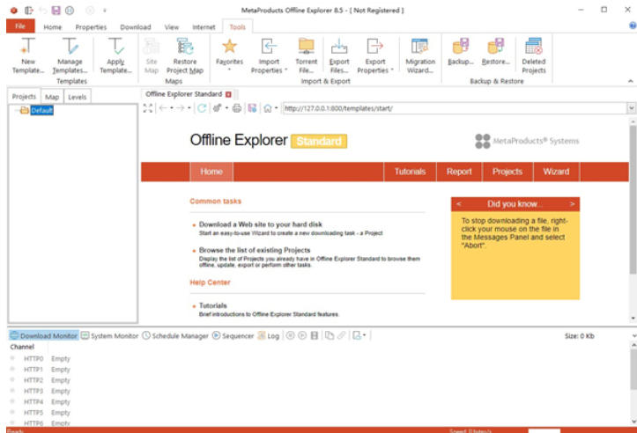637x433 pixels.
Task: Click the browser pane vertical scrollbar
Action: [x=633, y=199]
